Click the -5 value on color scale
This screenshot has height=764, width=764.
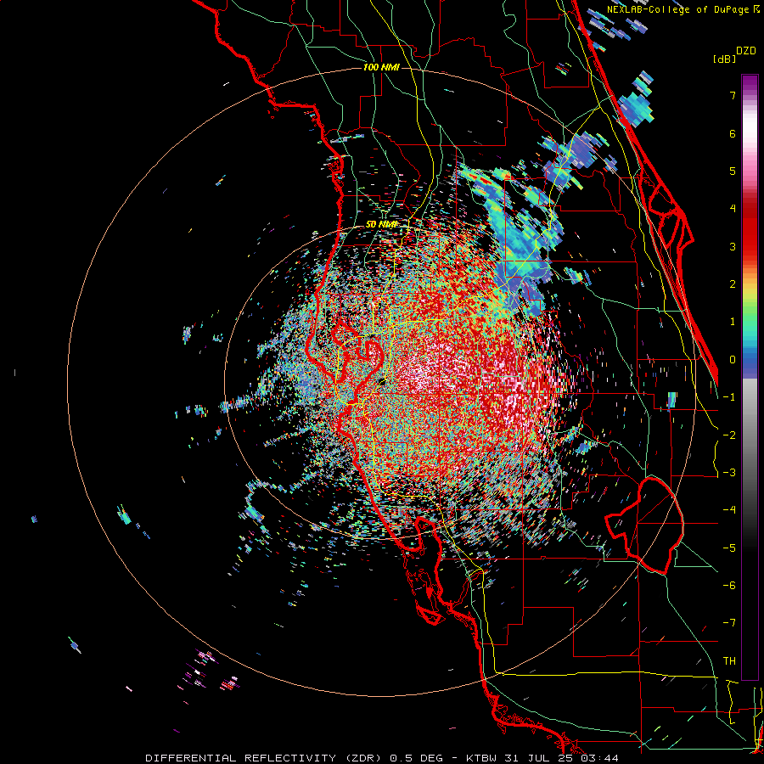(729, 548)
